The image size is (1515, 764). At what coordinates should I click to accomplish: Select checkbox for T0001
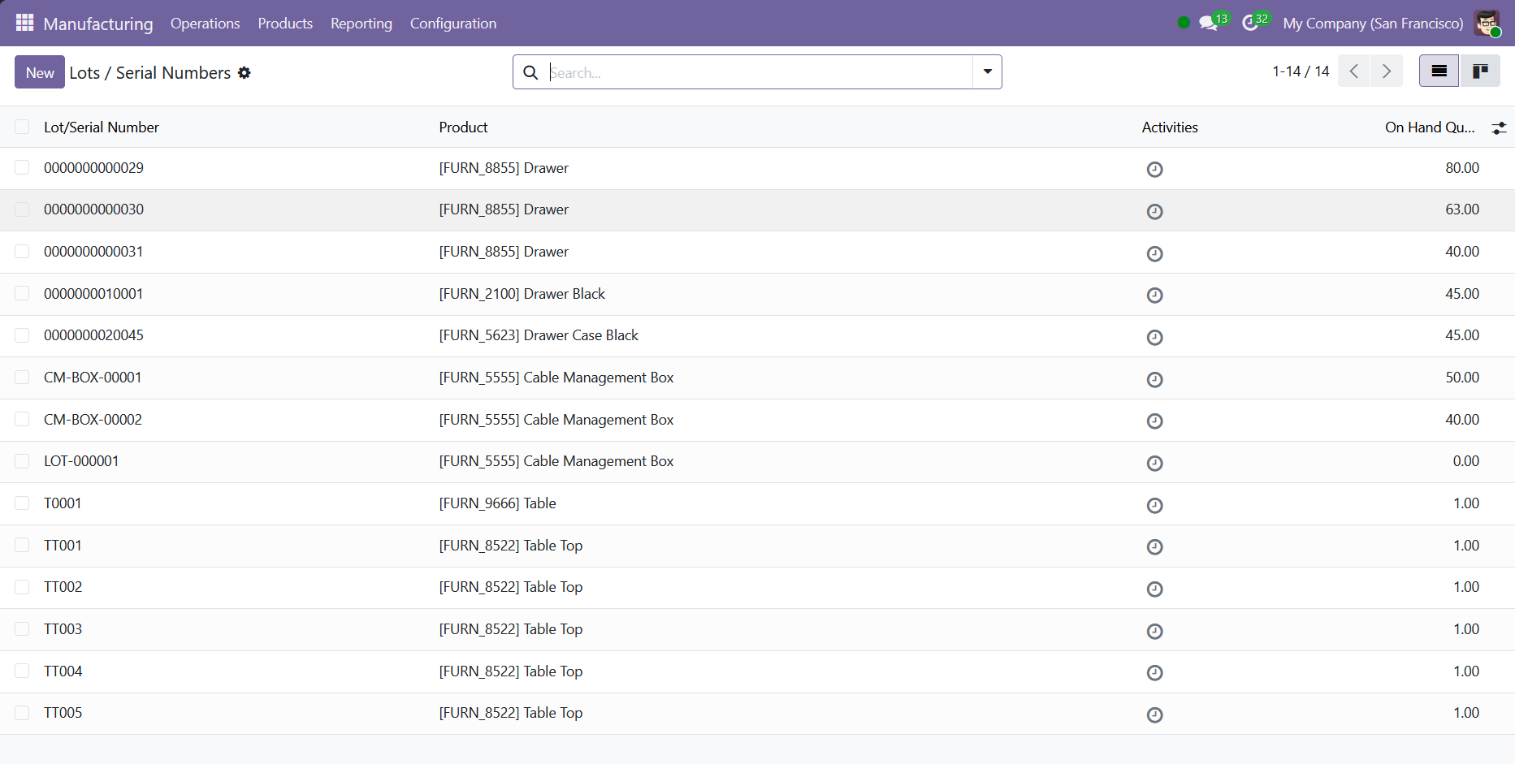click(22, 503)
